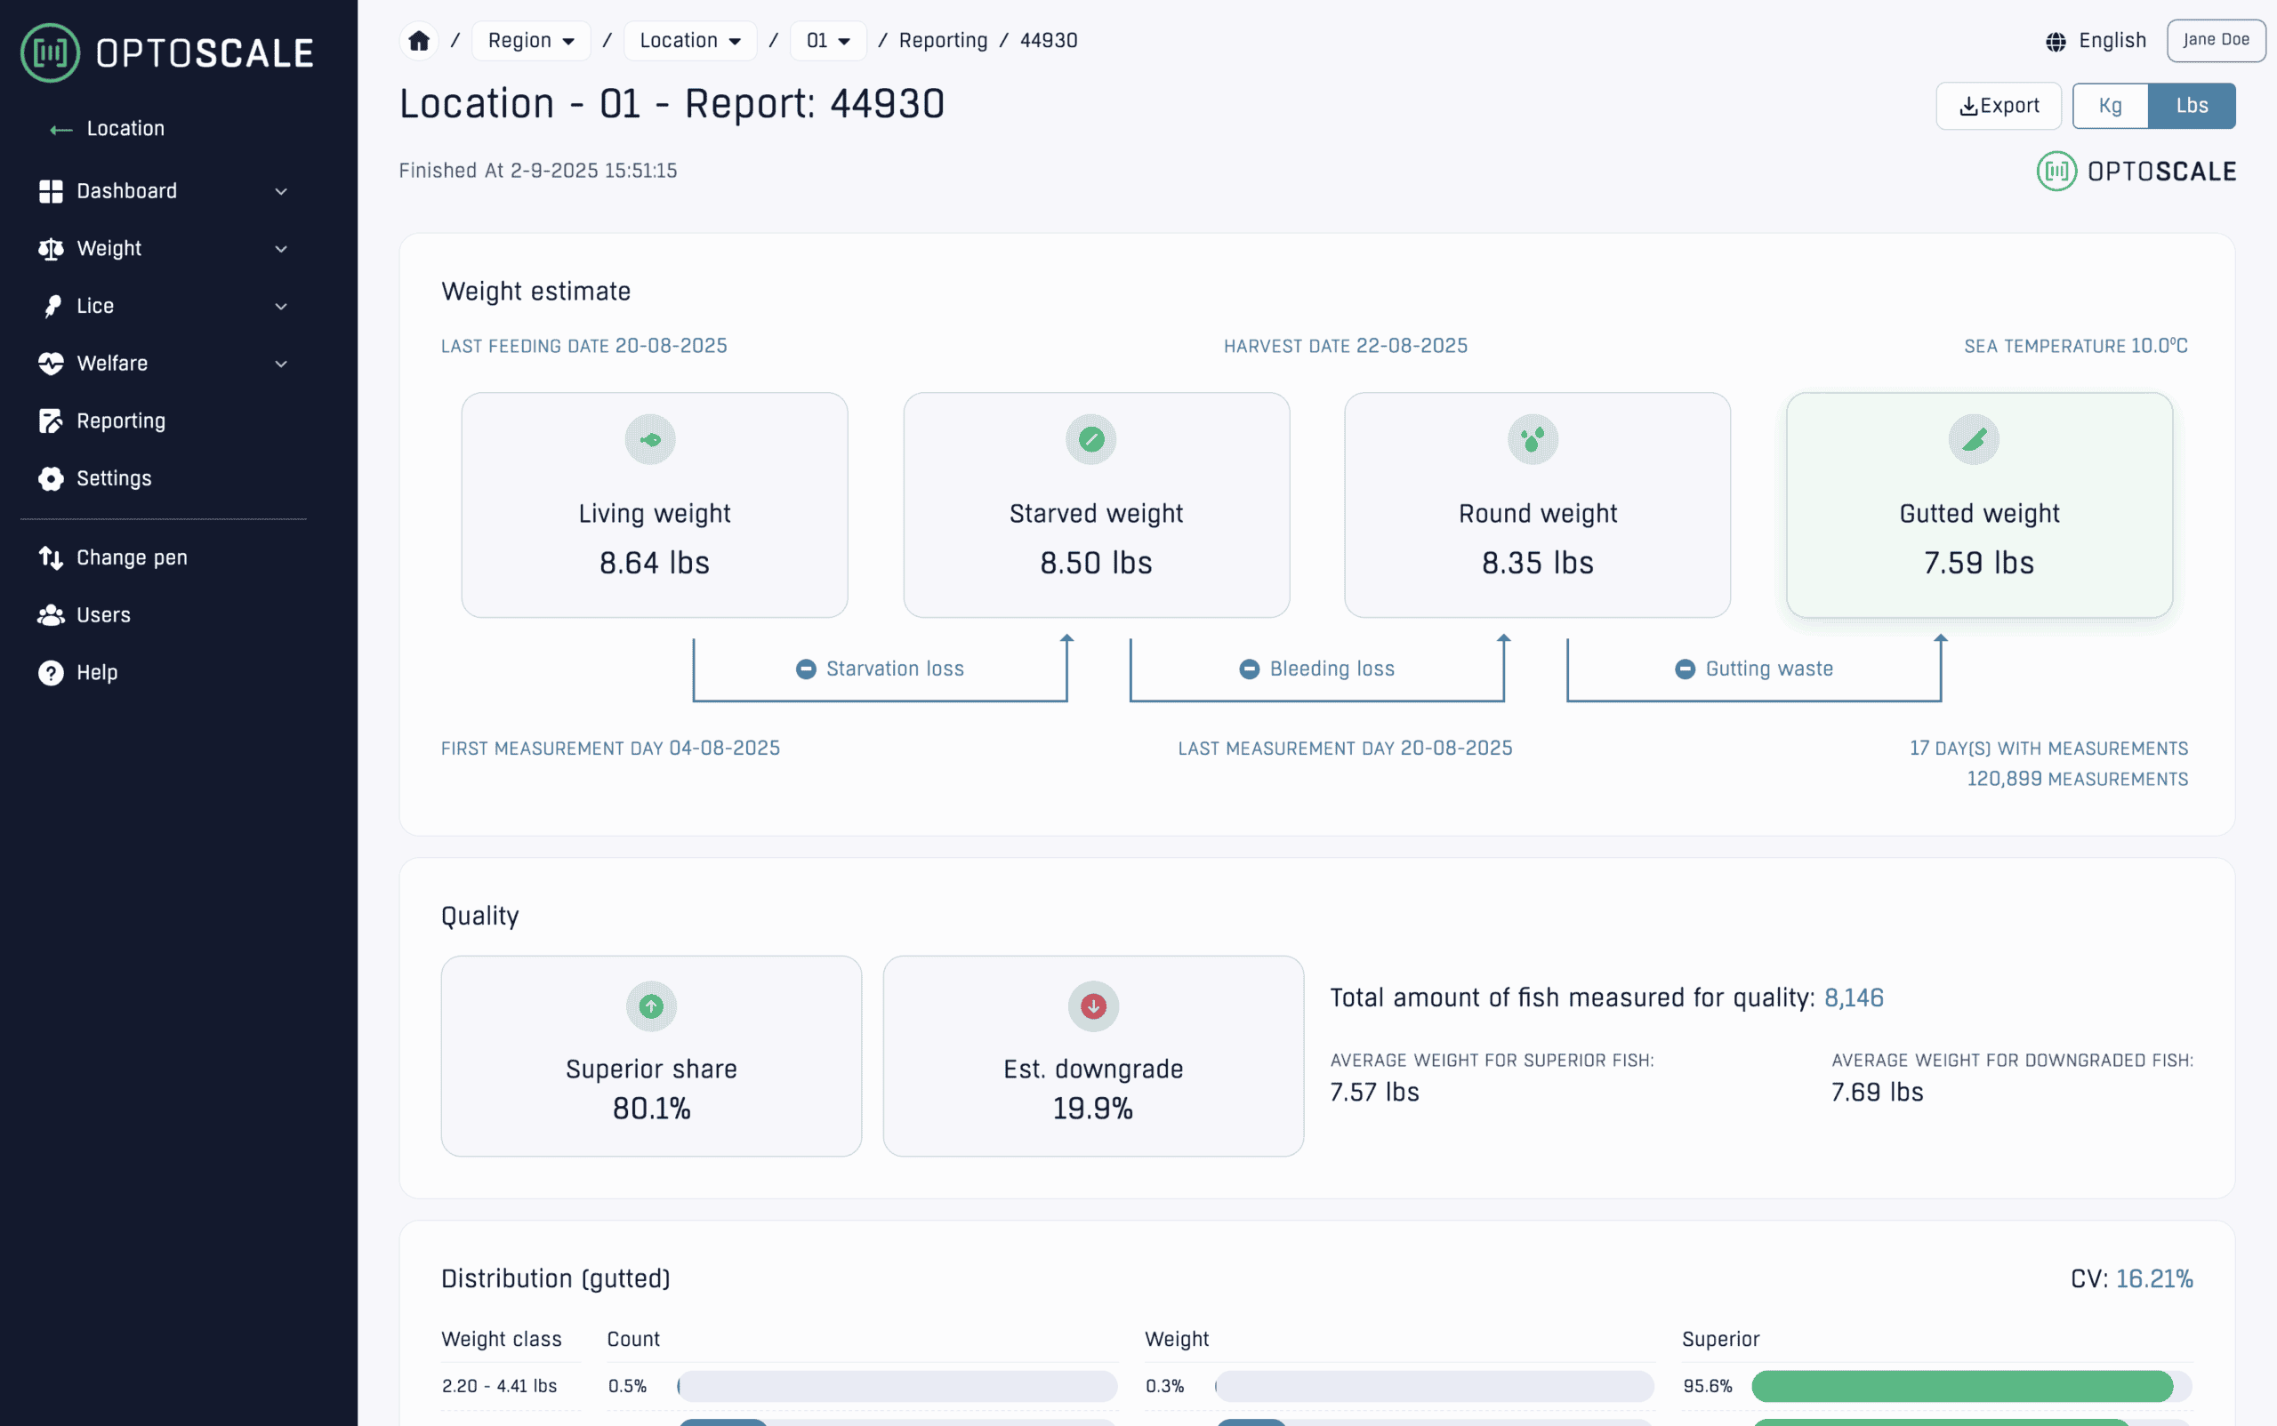Click the Starvation loss label
The width and height of the screenshot is (2277, 1426).
click(895, 669)
